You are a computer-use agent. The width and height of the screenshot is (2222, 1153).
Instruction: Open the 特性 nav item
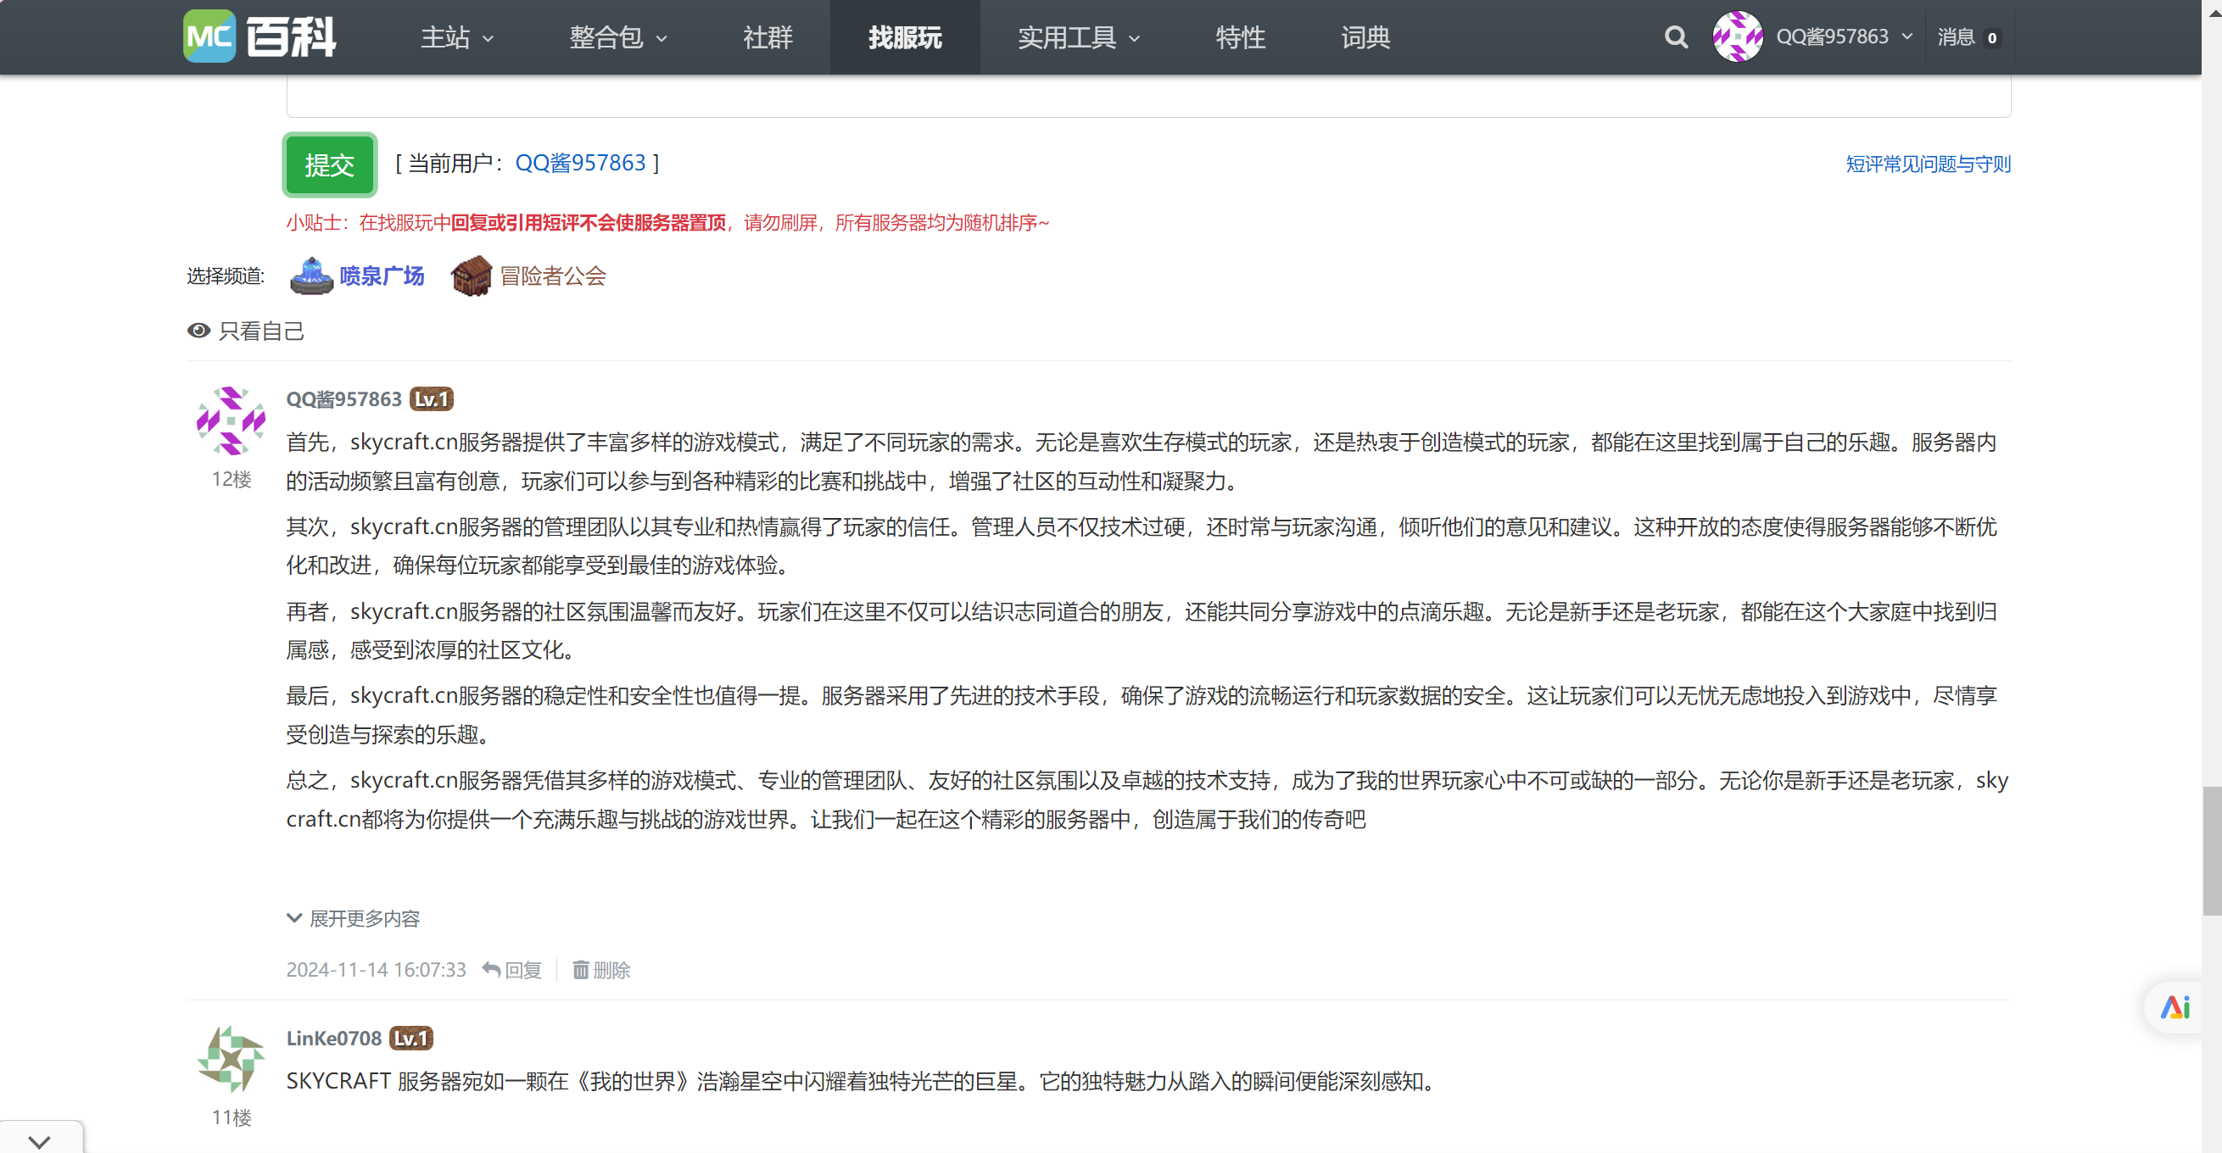(1241, 37)
